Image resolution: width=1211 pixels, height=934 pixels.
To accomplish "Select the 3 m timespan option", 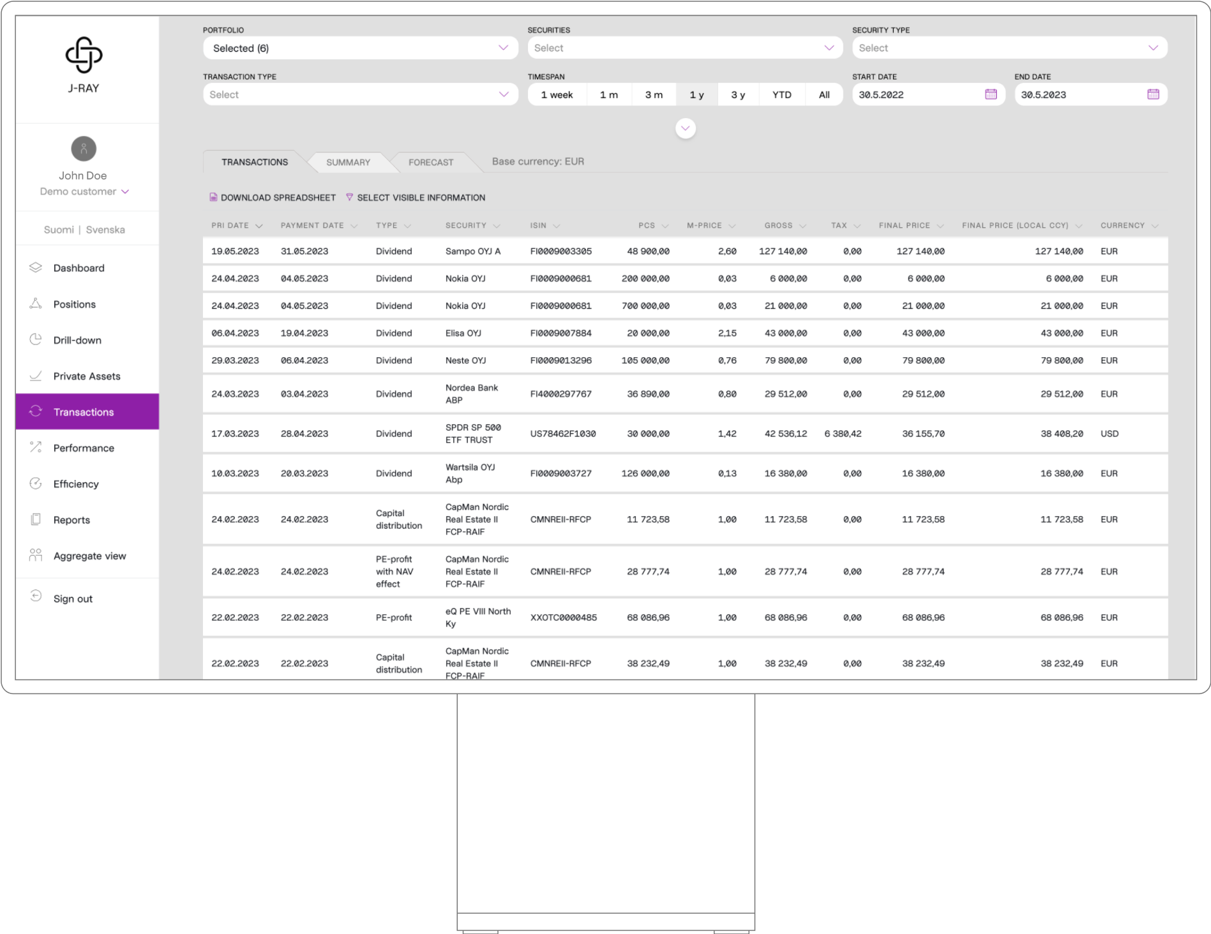I will 653,94.
